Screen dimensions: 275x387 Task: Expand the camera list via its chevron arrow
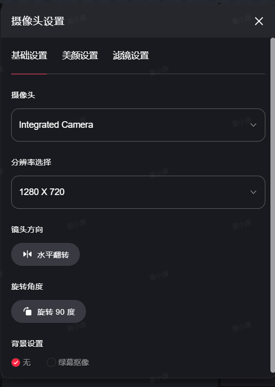point(253,125)
